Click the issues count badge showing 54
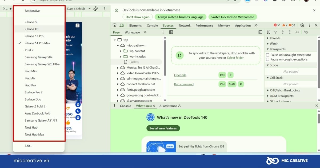The image size is (320, 168). click(x=292, y=25)
